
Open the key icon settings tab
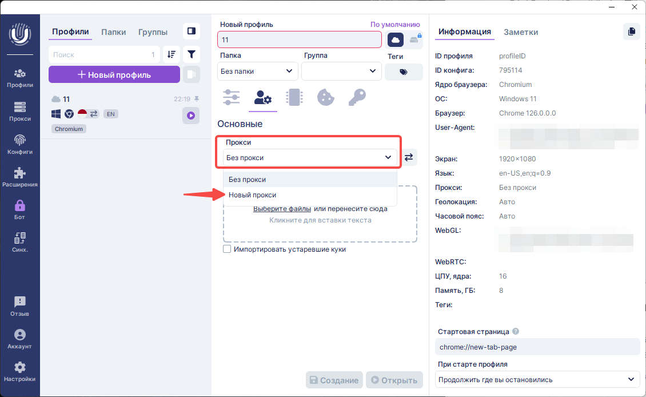pos(357,97)
